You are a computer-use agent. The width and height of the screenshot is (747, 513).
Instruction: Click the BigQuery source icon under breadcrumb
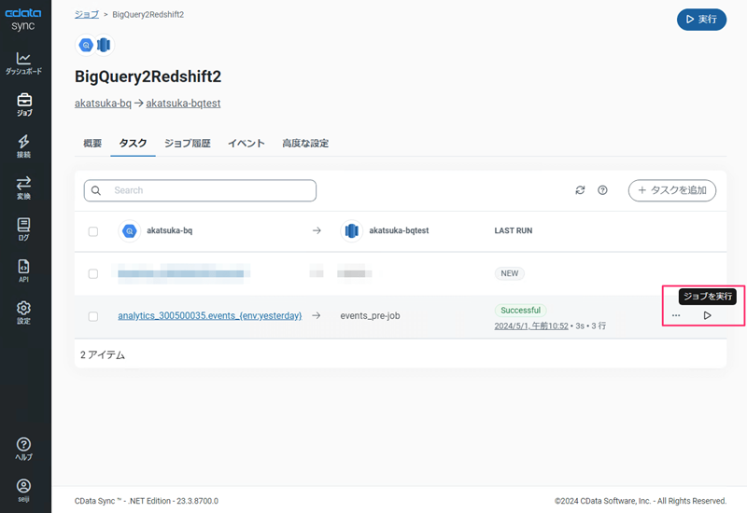pyautogui.click(x=86, y=45)
